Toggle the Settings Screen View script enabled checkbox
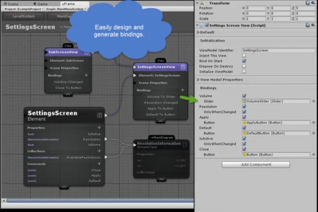318x212 pixels. click(x=207, y=25)
